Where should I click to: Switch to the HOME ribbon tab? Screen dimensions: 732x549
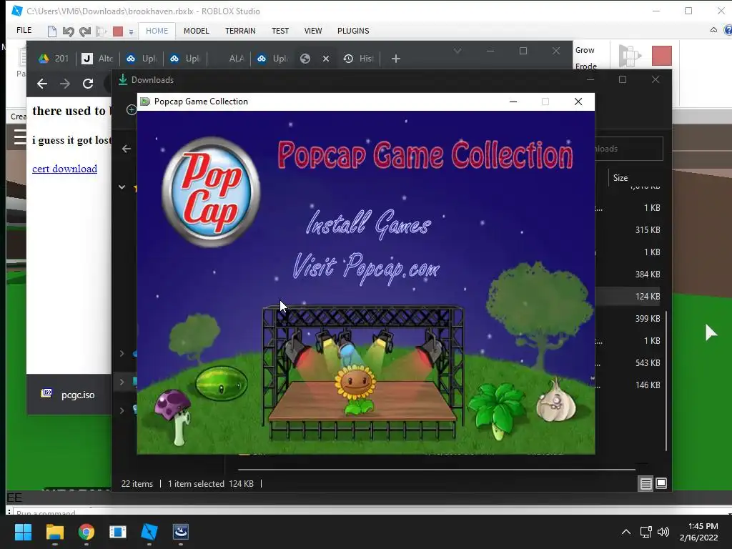click(x=157, y=31)
